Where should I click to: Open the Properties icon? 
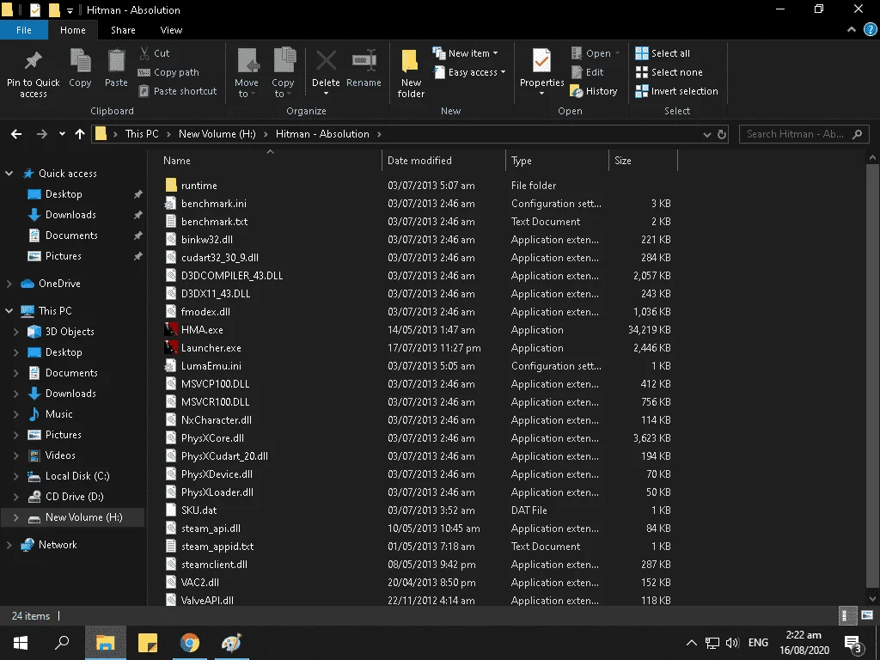pos(541,61)
